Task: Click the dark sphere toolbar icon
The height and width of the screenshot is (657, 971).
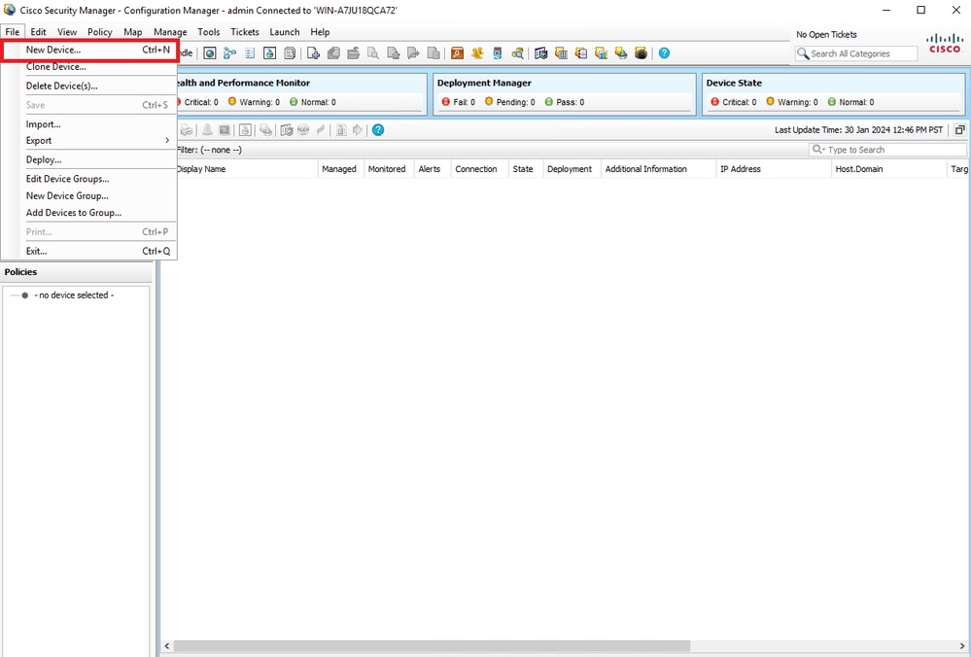Action: coord(641,53)
